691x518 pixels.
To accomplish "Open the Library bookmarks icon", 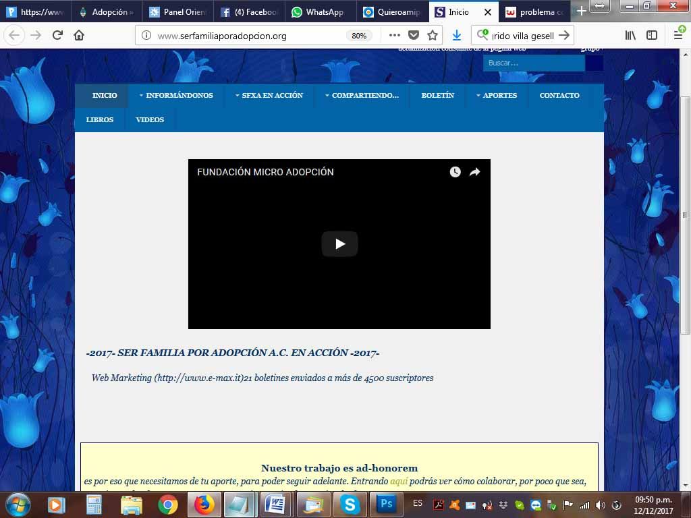I will tap(631, 35).
